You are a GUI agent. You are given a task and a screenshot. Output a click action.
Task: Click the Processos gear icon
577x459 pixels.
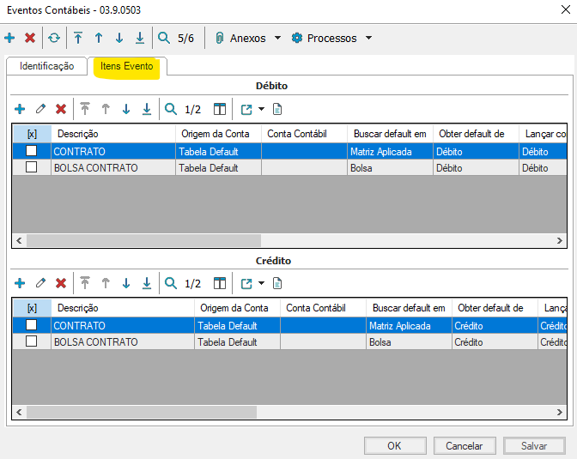[297, 38]
